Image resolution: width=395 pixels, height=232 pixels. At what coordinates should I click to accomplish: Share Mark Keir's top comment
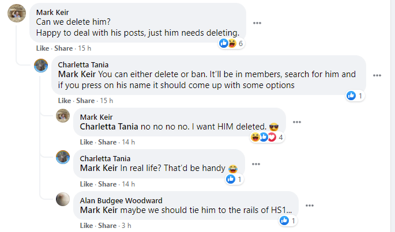point(63,48)
